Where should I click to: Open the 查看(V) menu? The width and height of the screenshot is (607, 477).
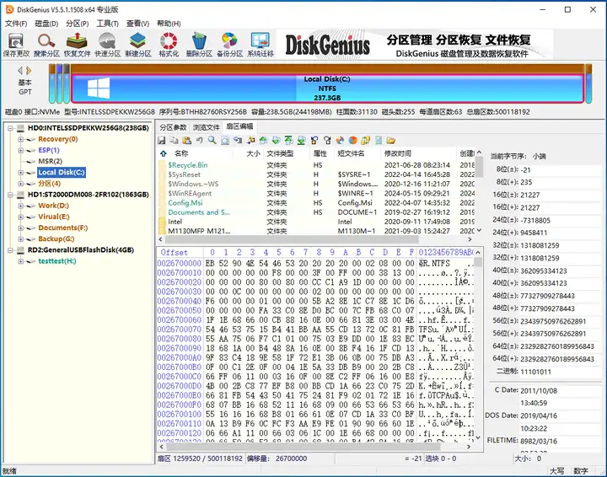[x=137, y=24]
